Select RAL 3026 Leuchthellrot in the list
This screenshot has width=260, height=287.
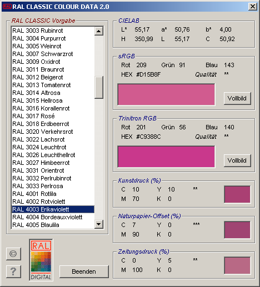click(53, 155)
